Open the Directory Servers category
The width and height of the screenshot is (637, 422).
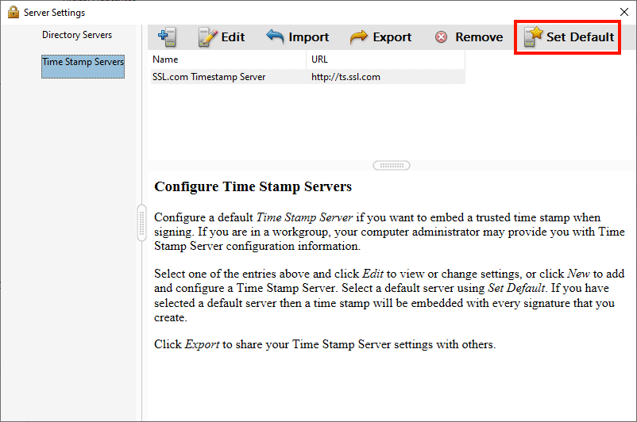77,35
